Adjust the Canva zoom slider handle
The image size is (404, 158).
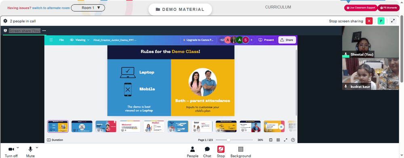(x=228, y=140)
